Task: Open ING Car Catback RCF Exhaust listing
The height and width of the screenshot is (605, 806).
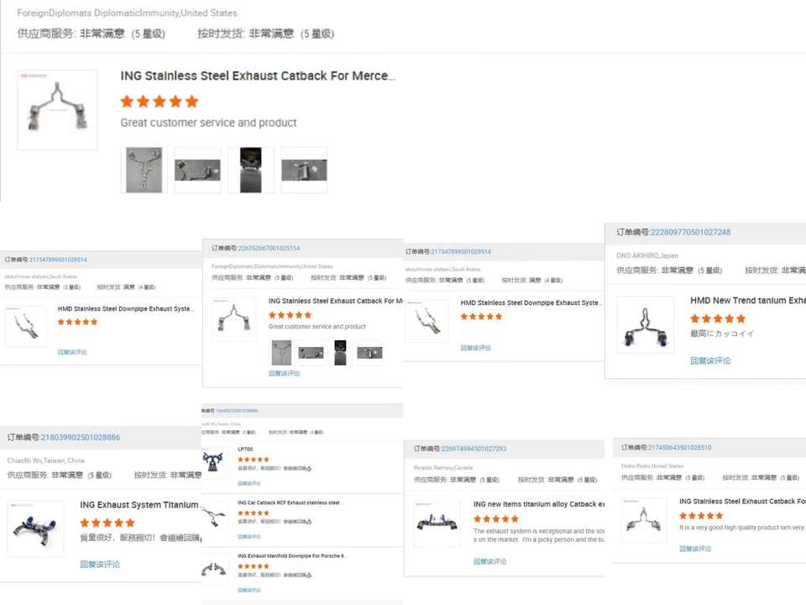Action: point(290,502)
